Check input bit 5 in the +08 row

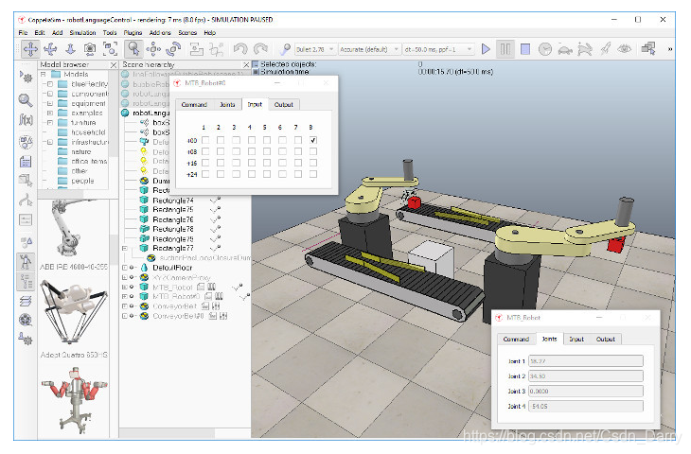pos(267,152)
